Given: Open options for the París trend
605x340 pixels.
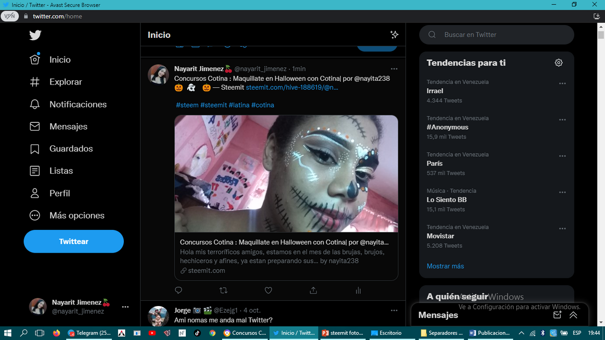Looking at the screenshot, I should coord(562,156).
